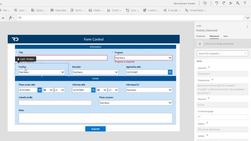Click the Submit button

[x=95, y=129]
